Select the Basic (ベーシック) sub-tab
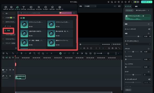The image size is (154, 93). [x=129, y=10]
